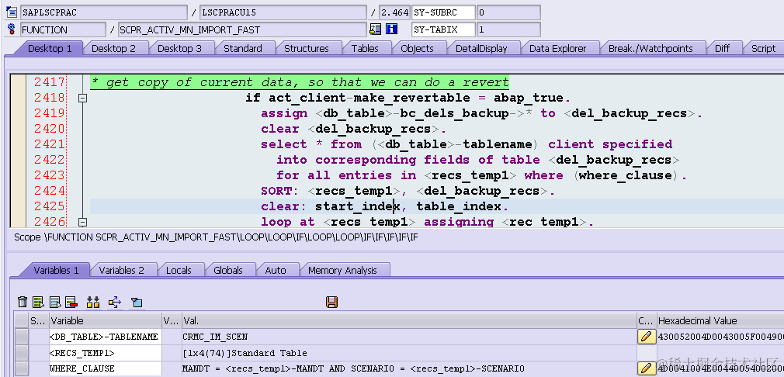The height and width of the screenshot is (377, 784).
Task: Select the Variables 1 tab
Action: [x=56, y=270]
